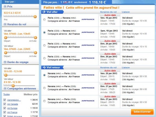This screenshot has width=156, height=117.
Task: Click Autre date above Dim. 20 jan 10h50 flight
Action: click(110, 41)
